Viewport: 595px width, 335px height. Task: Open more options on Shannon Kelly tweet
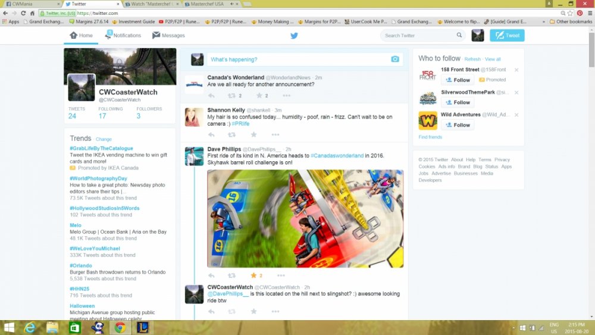click(x=275, y=134)
